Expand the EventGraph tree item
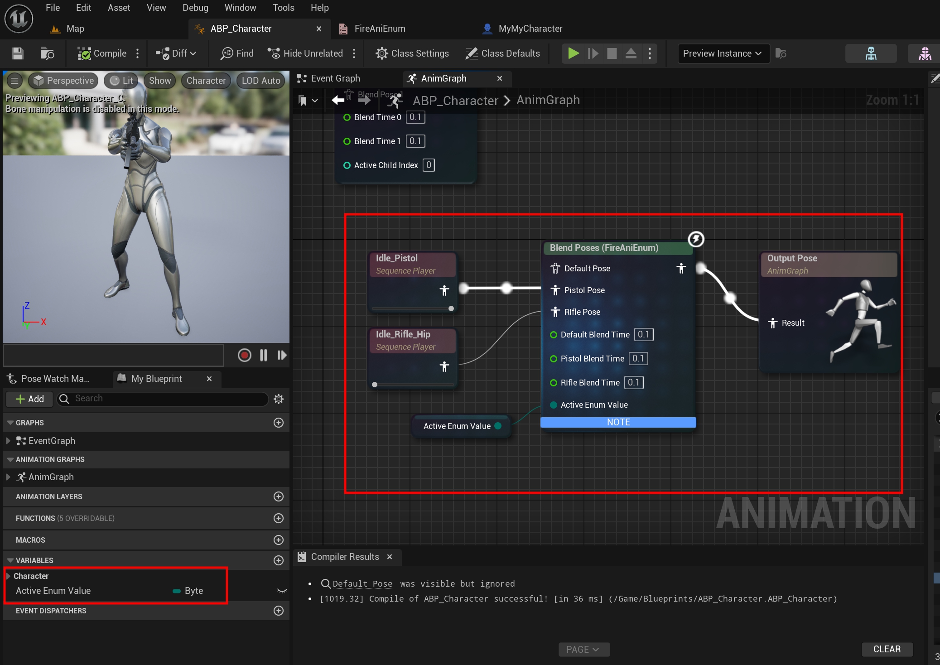This screenshot has width=940, height=665. 8,441
